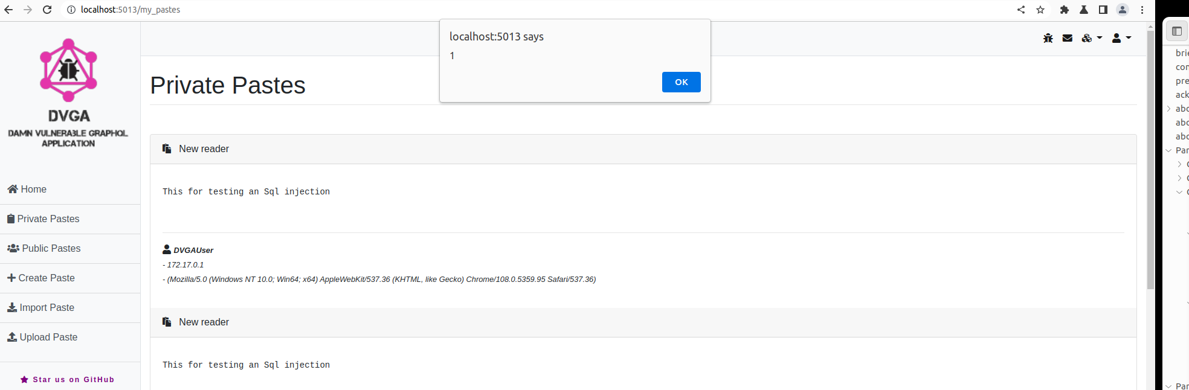Image resolution: width=1189 pixels, height=390 pixels.
Task: Open Private Pastes in sidebar
Action: coord(43,219)
